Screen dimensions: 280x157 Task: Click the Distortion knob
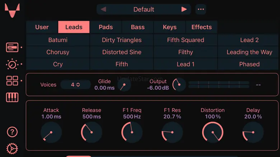point(213,132)
